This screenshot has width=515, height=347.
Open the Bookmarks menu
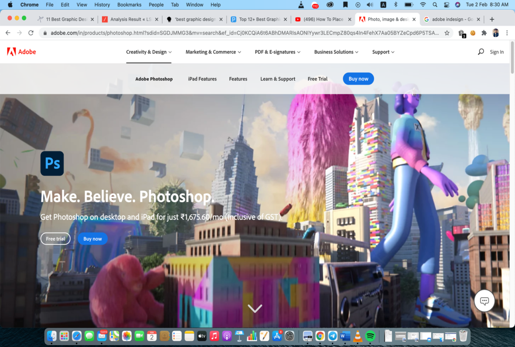(x=129, y=5)
